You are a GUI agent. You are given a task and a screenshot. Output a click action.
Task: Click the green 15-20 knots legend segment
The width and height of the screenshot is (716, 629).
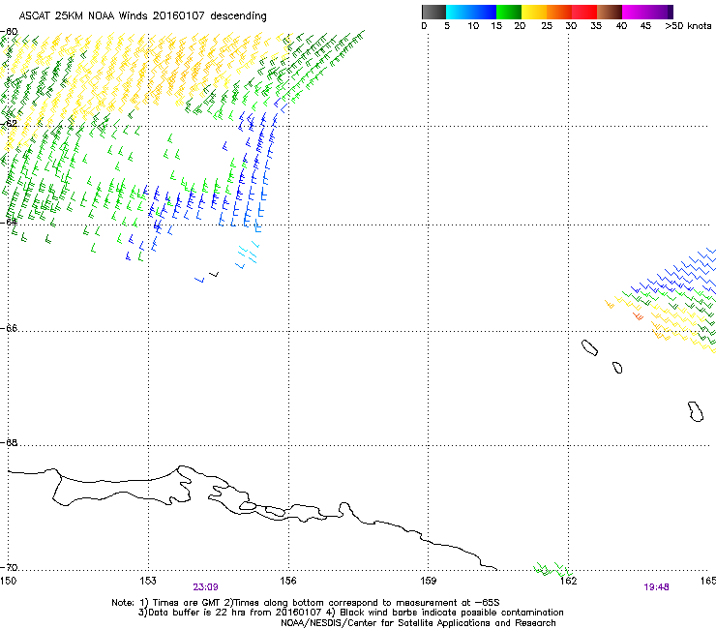509,12
